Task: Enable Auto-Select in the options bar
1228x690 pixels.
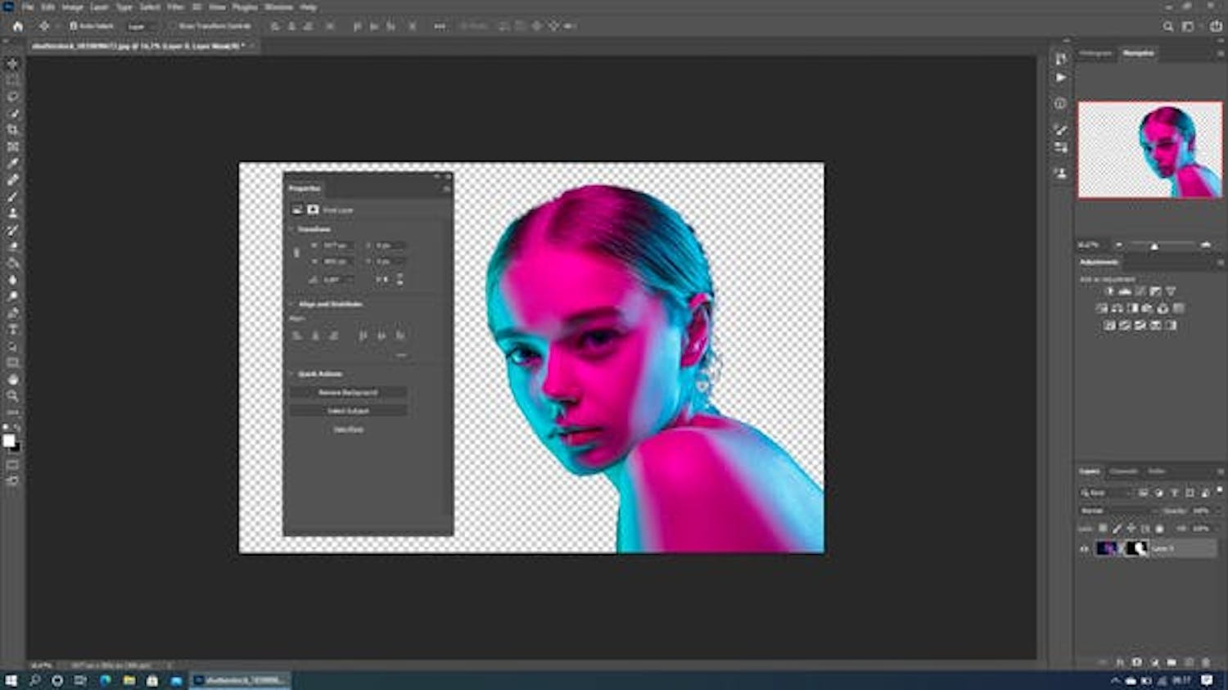Action: click(75, 25)
